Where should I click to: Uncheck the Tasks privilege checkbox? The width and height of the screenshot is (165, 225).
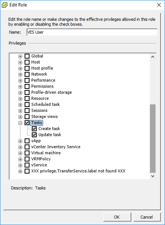tap(27, 123)
